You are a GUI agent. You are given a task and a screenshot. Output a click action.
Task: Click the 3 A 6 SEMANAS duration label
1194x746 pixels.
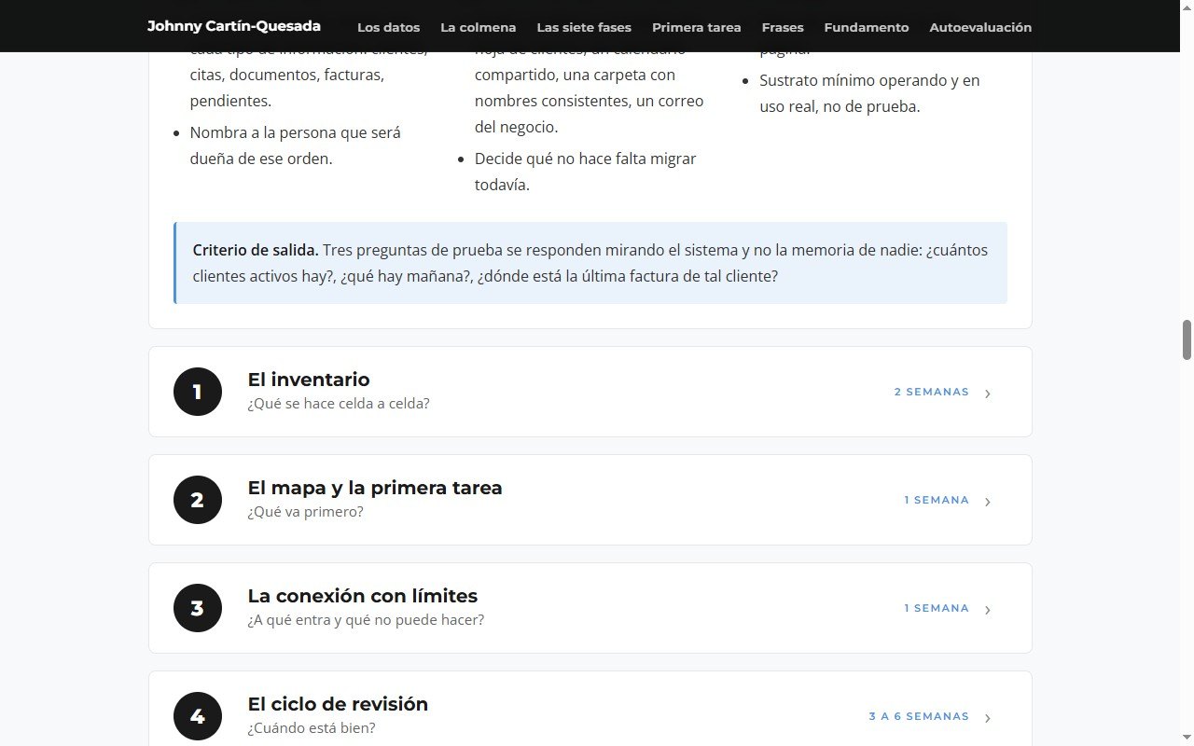click(x=919, y=716)
